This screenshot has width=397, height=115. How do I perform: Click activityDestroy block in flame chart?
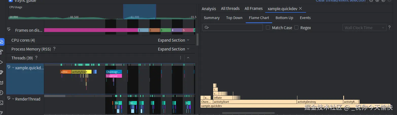[320, 102]
